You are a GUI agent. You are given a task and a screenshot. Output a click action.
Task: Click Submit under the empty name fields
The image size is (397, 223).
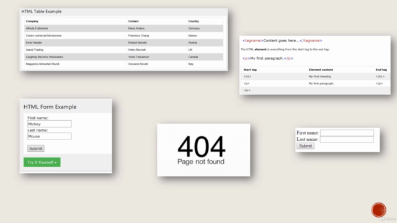305,146
